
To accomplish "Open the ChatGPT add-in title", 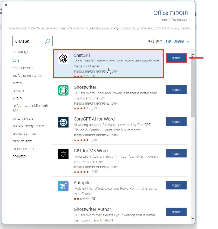I will click(82, 55).
